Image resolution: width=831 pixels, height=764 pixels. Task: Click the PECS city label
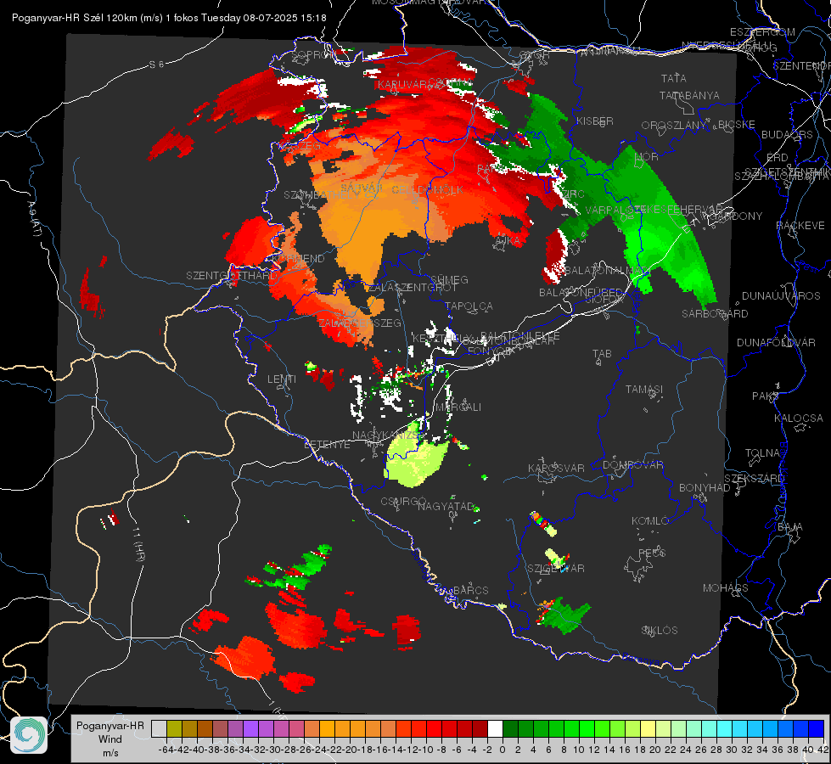[652, 553]
